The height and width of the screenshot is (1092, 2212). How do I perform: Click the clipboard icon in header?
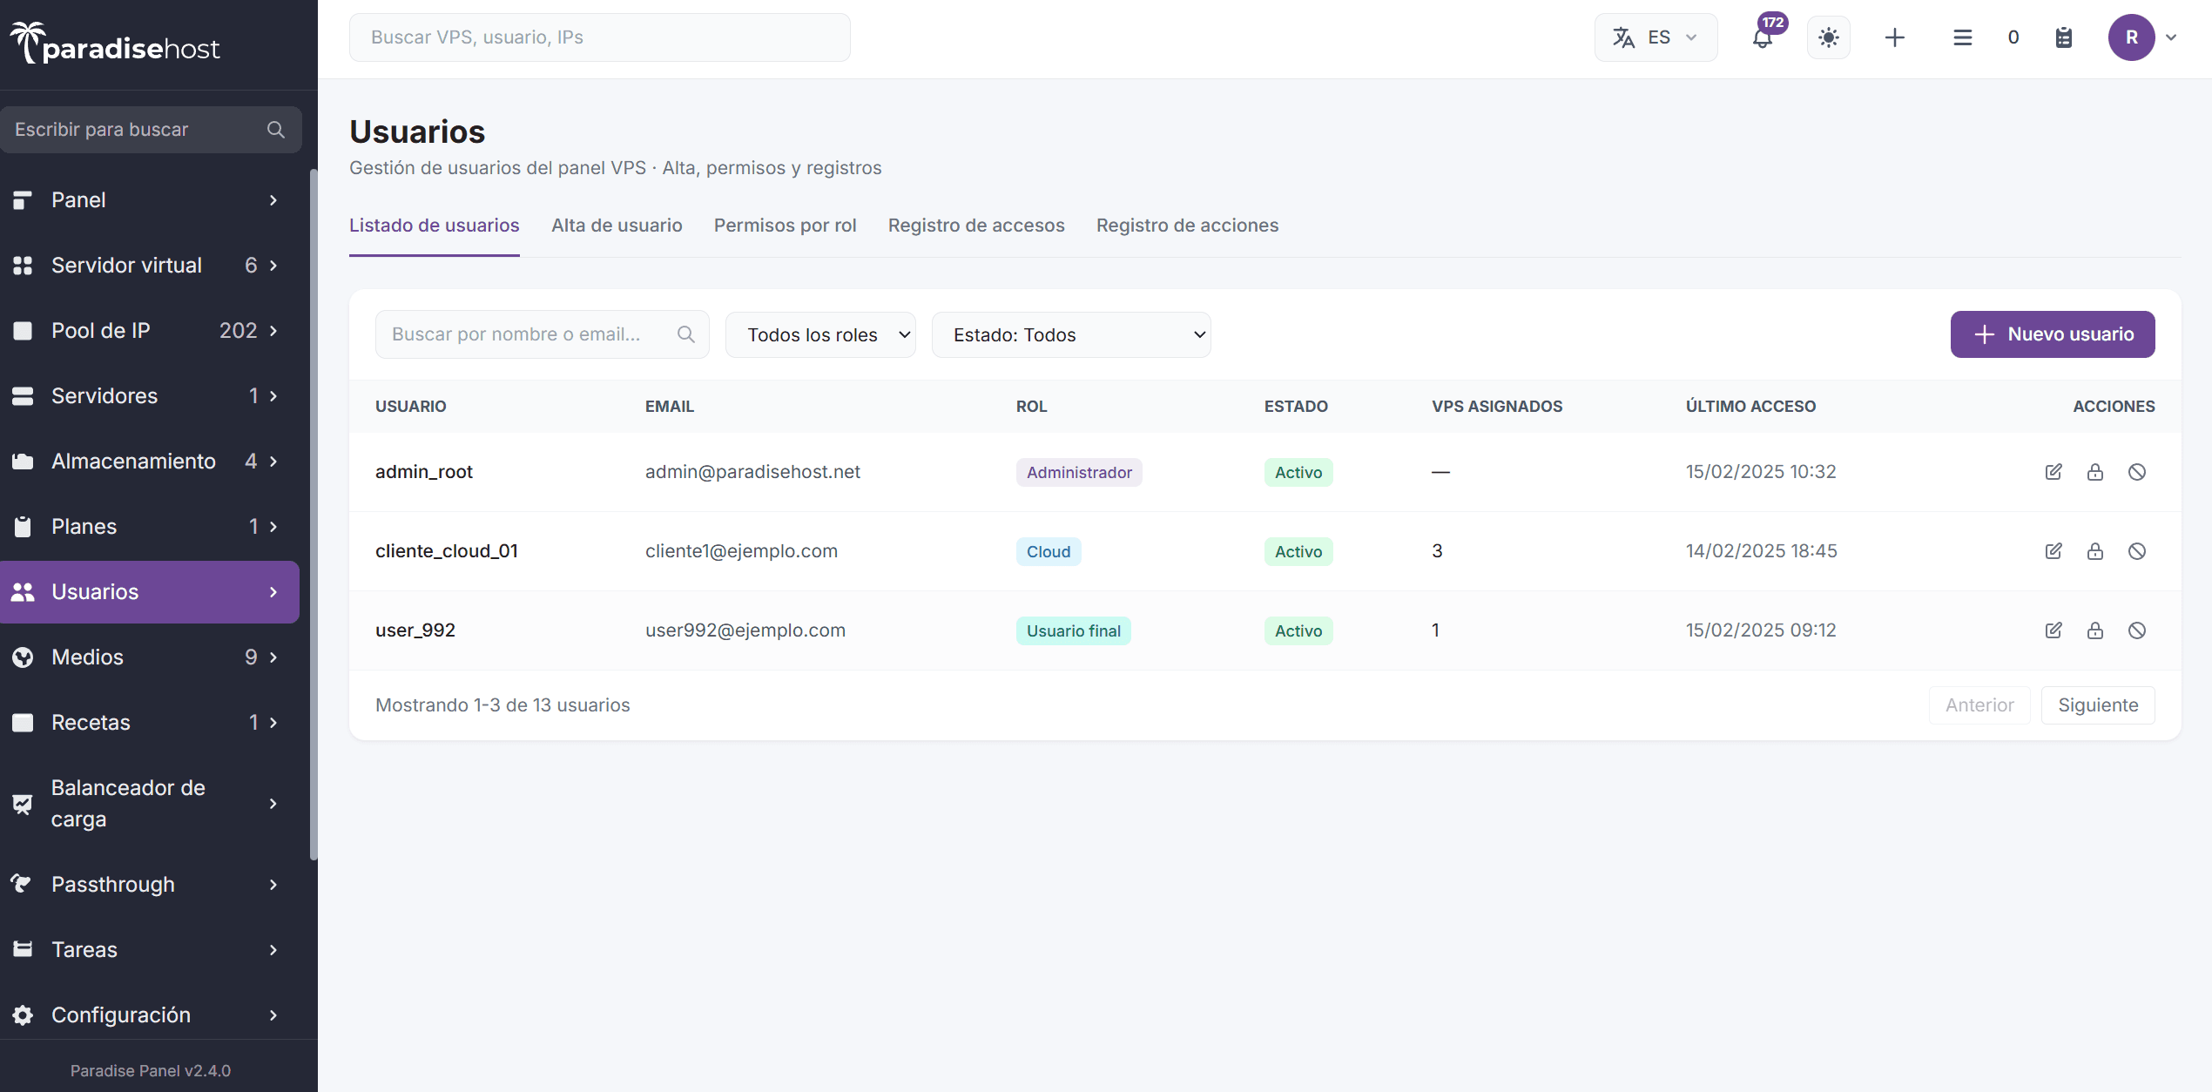tap(2064, 37)
